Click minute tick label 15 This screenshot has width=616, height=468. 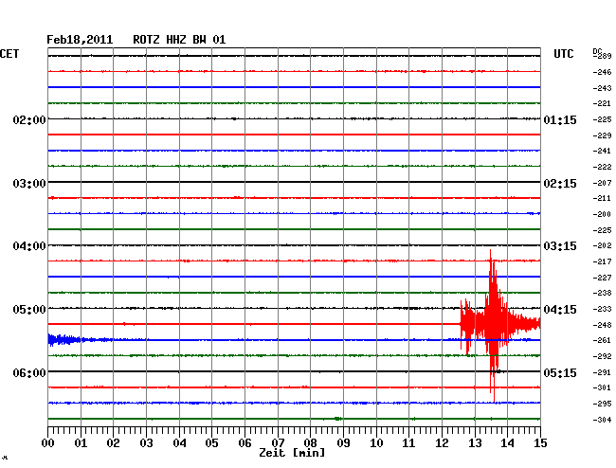click(540, 443)
